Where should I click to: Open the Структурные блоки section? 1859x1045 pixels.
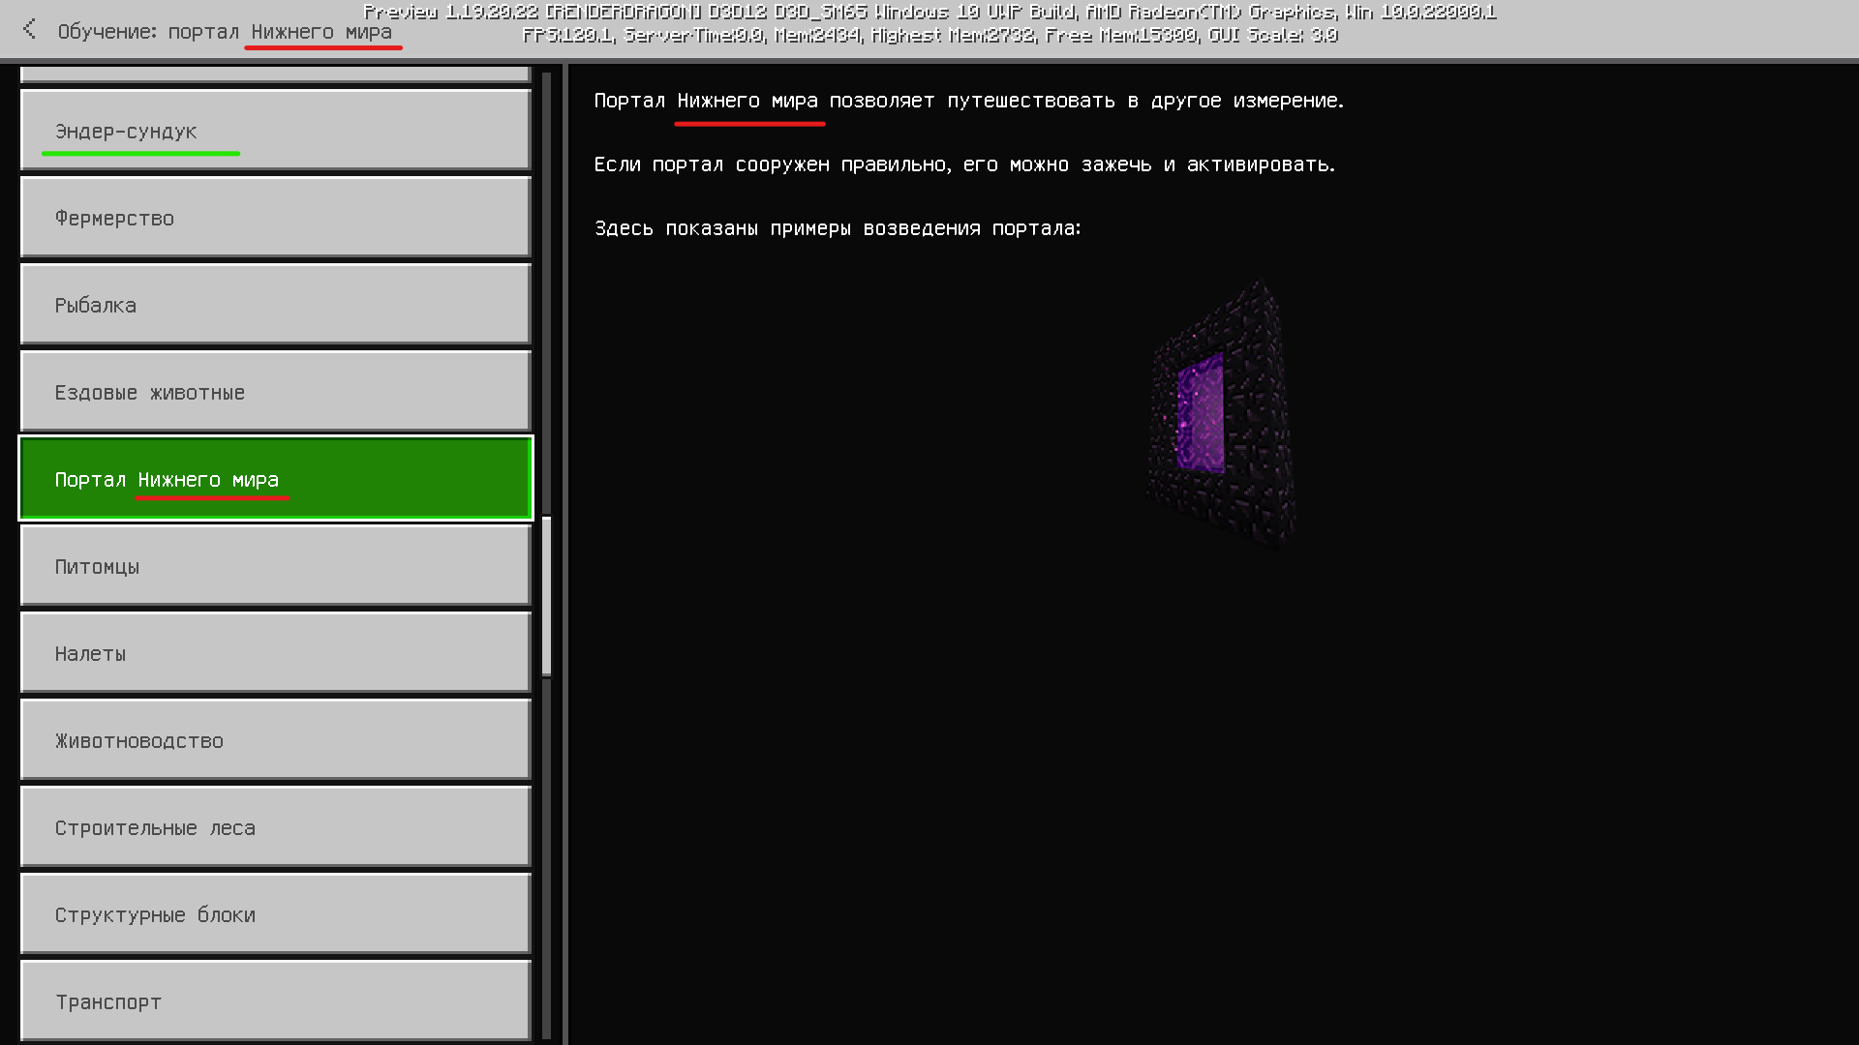[275, 914]
